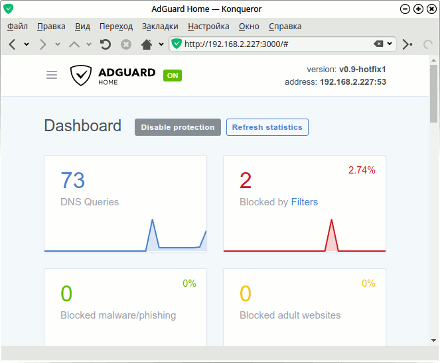Click the up navigation arrow
Image resolution: width=440 pixels, height=363 pixels.
[x=74, y=44]
